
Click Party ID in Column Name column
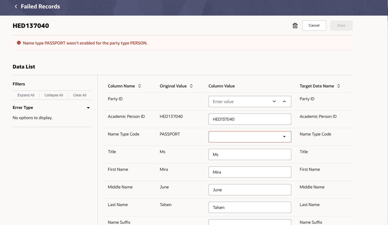(115, 99)
